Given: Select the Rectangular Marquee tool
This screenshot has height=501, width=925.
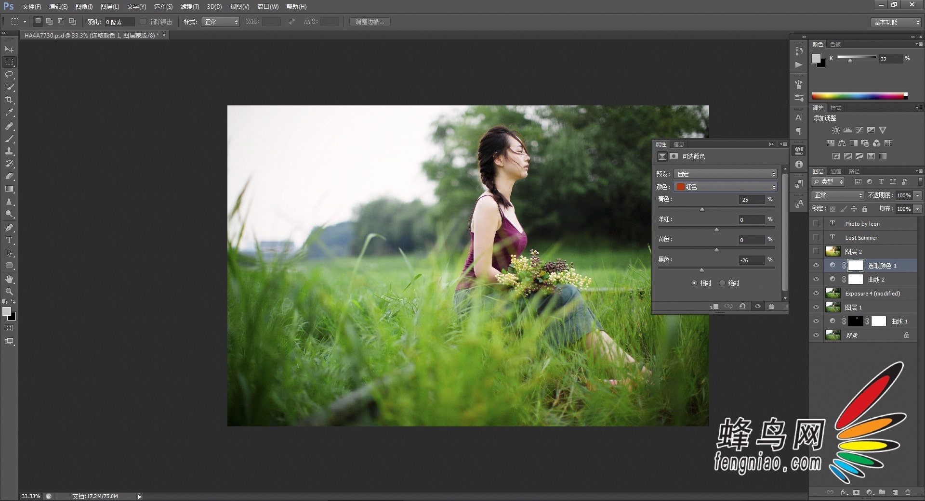Looking at the screenshot, I should (9, 62).
